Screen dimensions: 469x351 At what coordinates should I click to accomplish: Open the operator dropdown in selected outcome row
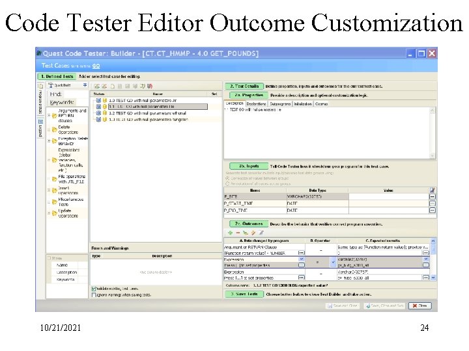tap(333, 262)
